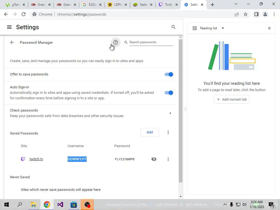Open the Settings hamburger menu
280x210 pixels.
9,27
